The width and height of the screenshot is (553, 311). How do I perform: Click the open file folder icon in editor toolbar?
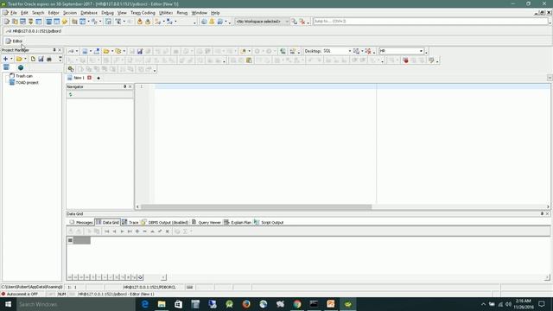click(106, 51)
